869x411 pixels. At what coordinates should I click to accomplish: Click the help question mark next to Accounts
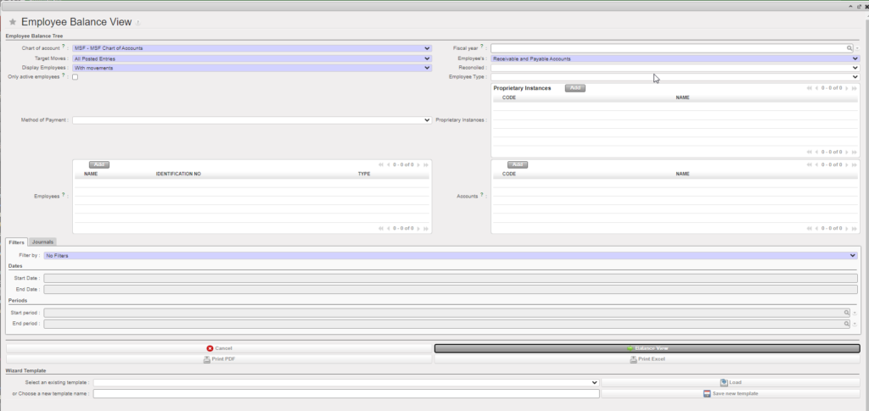click(x=482, y=195)
